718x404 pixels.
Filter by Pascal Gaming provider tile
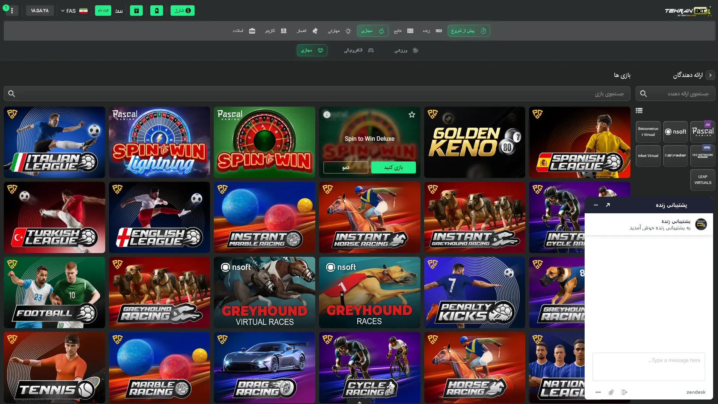(703, 132)
